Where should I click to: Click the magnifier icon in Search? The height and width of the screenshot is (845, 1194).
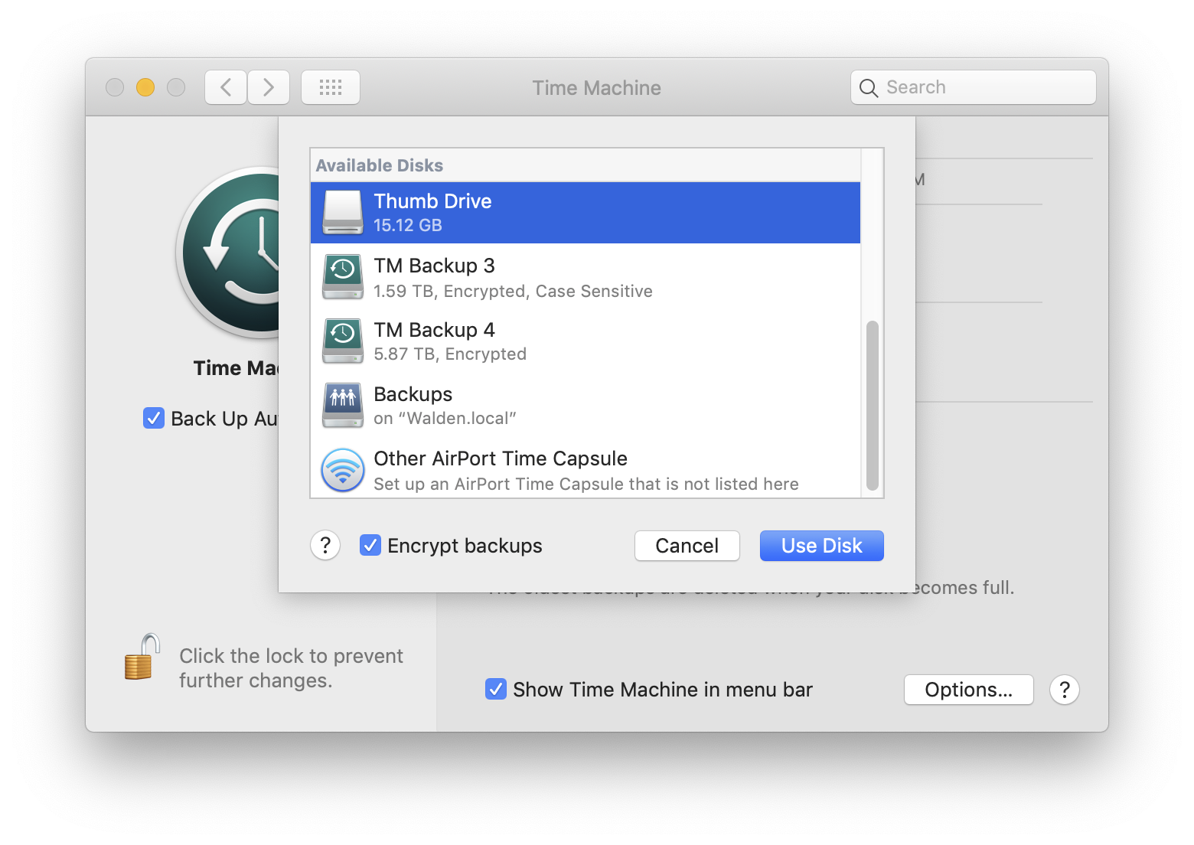[868, 88]
